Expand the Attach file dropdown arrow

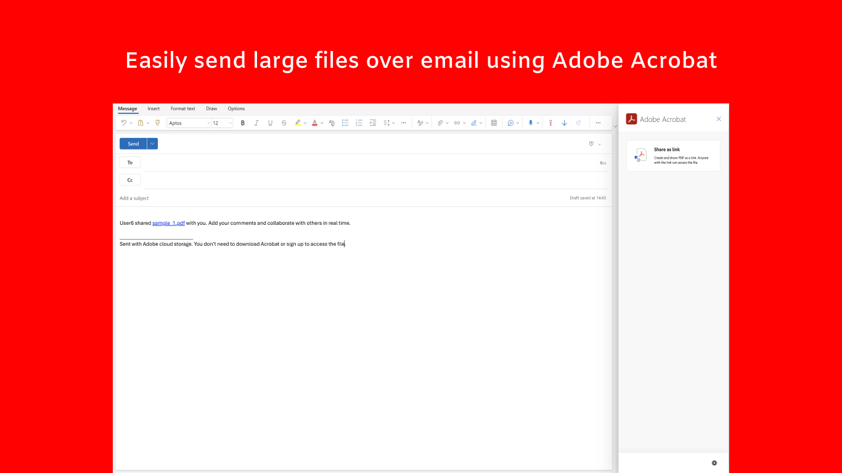coord(447,123)
